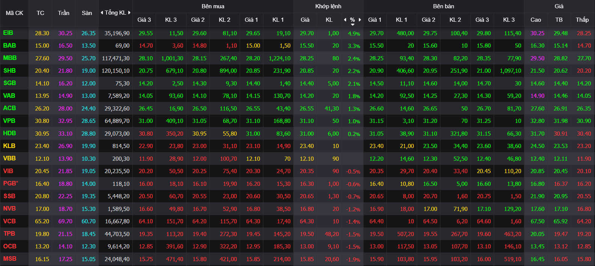Open the VCB ticker symbol
Image resolution: width=595 pixels, height=266 pixels.
click(x=9, y=221)
